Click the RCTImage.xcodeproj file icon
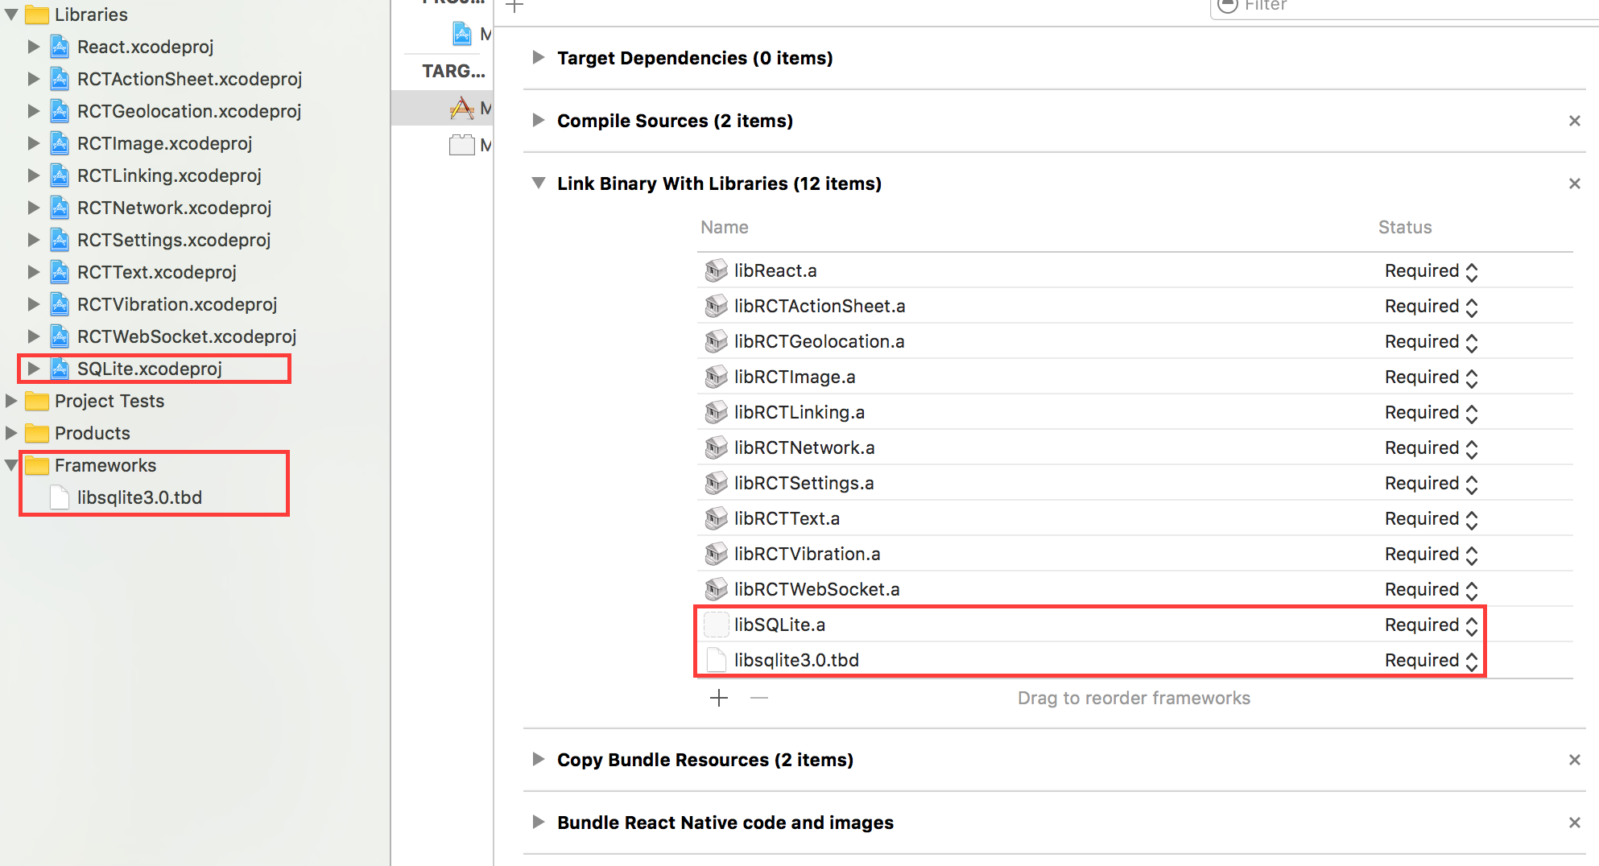1599x866 pixels. 60,143
